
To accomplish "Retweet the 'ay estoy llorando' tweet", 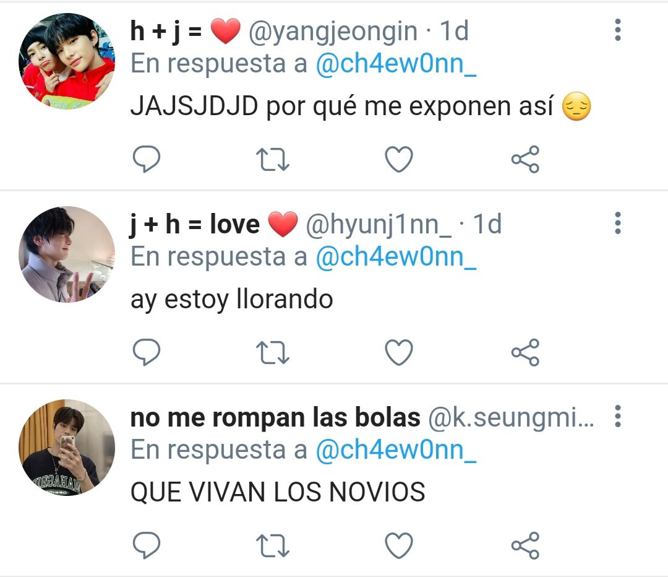I will tap(273, 353).
